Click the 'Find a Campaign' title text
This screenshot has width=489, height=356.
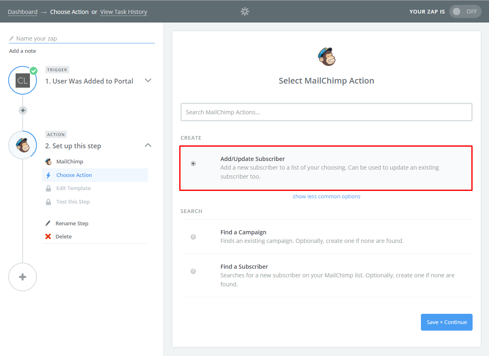243,232
